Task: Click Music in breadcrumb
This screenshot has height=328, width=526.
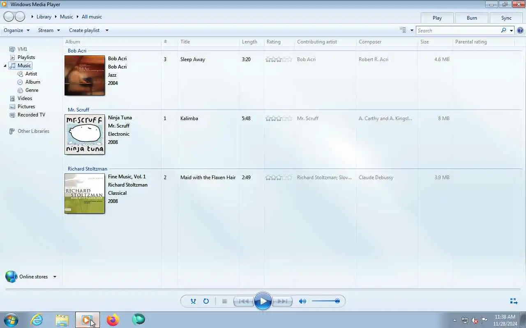Action: click(67, 17)
